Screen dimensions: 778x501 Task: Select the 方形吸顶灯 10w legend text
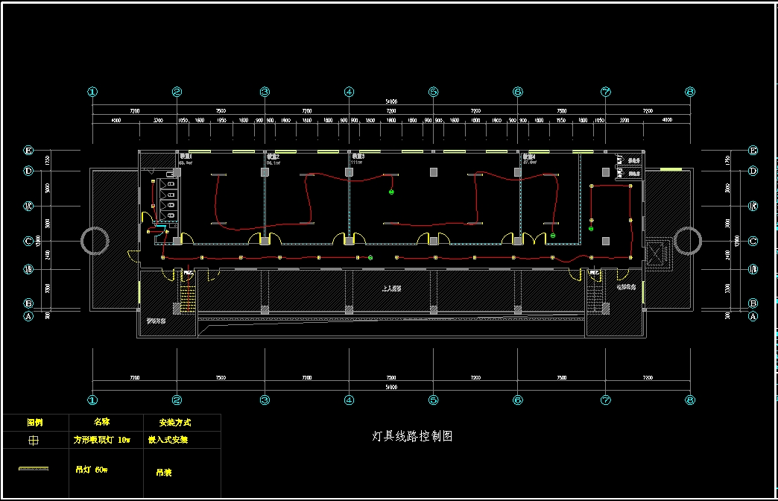[x=101, y=441]
